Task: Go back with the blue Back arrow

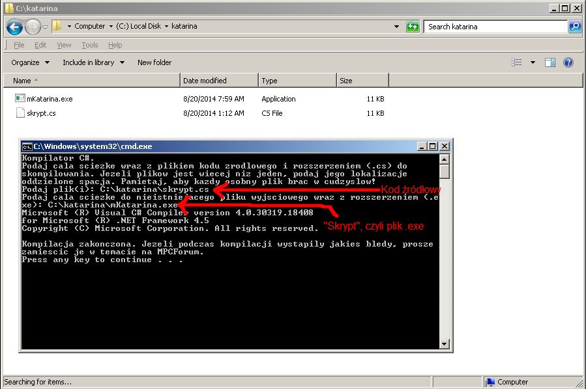Action: (14, 27)
